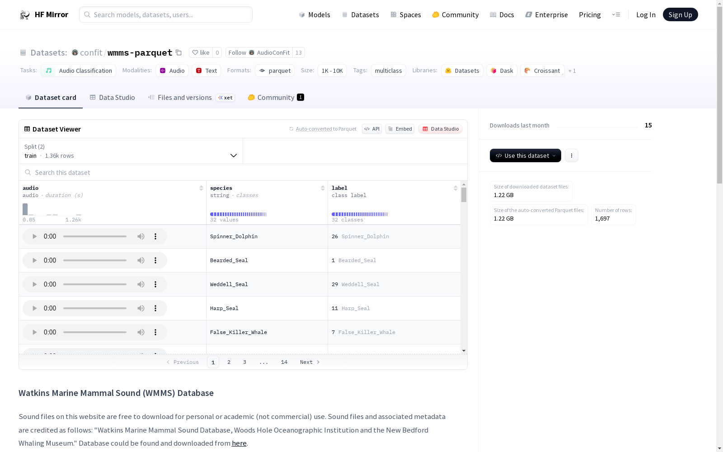The height and width of the screenshot is (452, 723).
Task: Go to the Next page of rows
Action: 310,362
